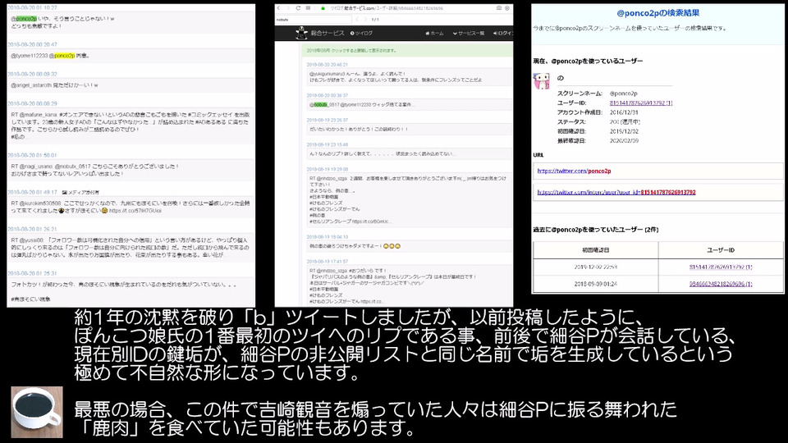Click the 過去に@ponco2pを使っていたユーザー (2件) heading
Image resolution: width=788 pixels, height=443 pixels.
[x=596, y=230]
